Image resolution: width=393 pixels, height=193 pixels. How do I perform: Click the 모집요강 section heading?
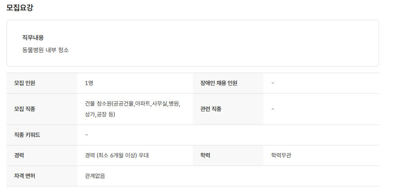20,7
